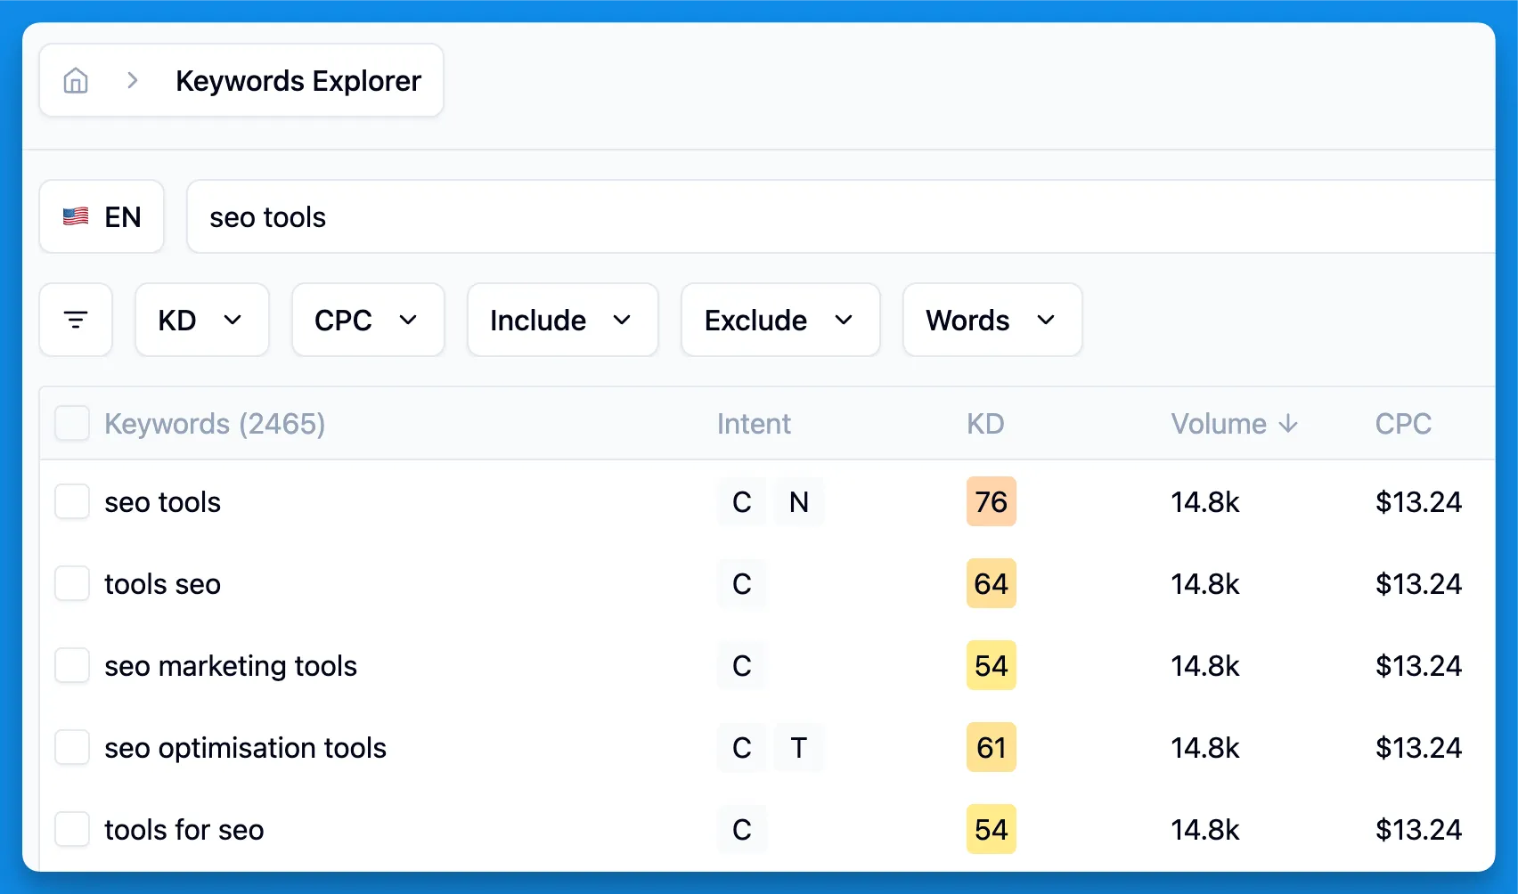Click the sort arrow next to Volume

coord(1288,424)
